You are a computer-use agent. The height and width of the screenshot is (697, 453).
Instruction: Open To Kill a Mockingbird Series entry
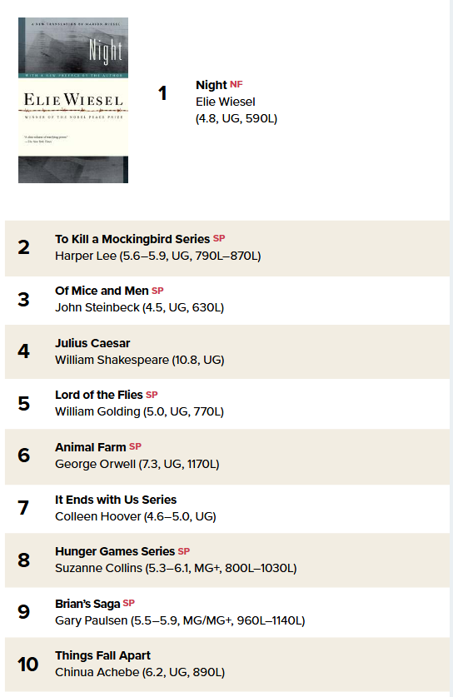click(132, 239)
